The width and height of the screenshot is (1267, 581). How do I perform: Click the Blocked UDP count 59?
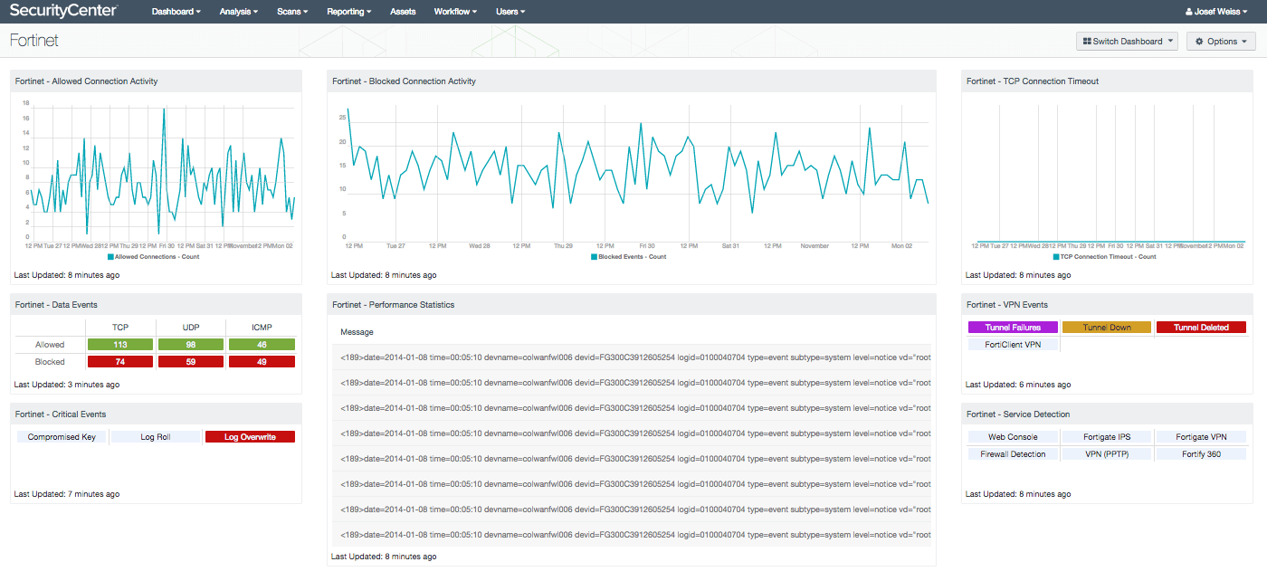(191, 362)
